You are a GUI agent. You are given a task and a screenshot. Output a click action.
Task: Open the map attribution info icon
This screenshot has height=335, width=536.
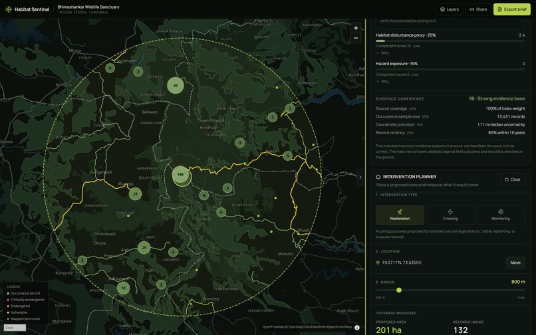pos(357,328)
